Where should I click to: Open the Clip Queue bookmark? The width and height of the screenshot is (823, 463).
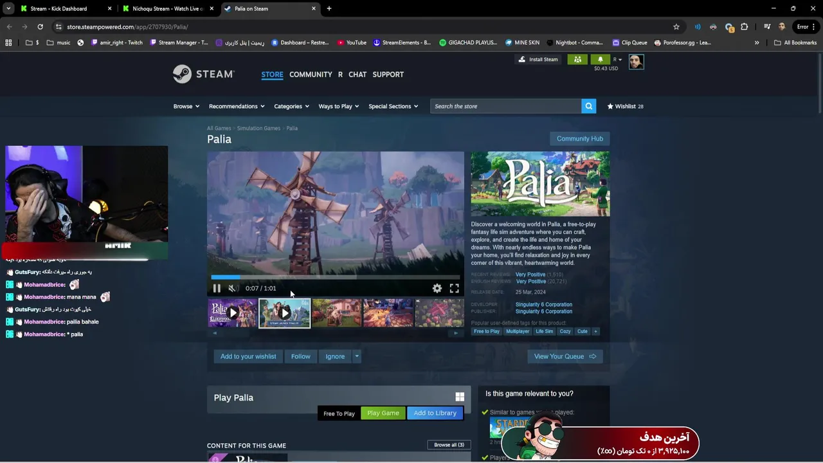pos(629,42)
